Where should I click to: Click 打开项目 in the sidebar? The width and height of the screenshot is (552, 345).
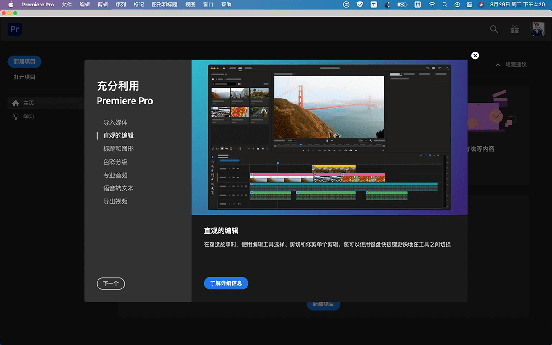24,77
